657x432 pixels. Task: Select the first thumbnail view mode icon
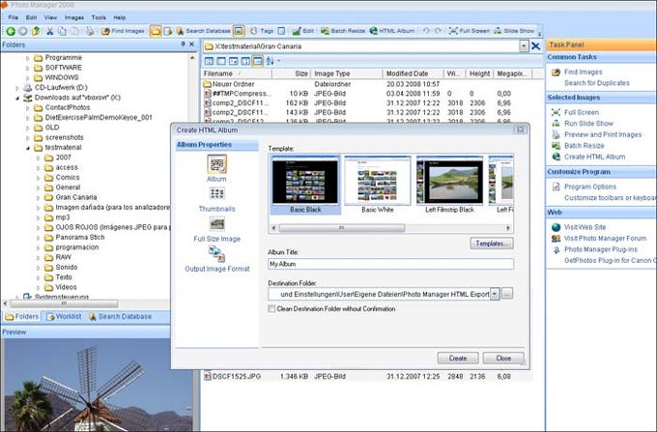(209, 61)
